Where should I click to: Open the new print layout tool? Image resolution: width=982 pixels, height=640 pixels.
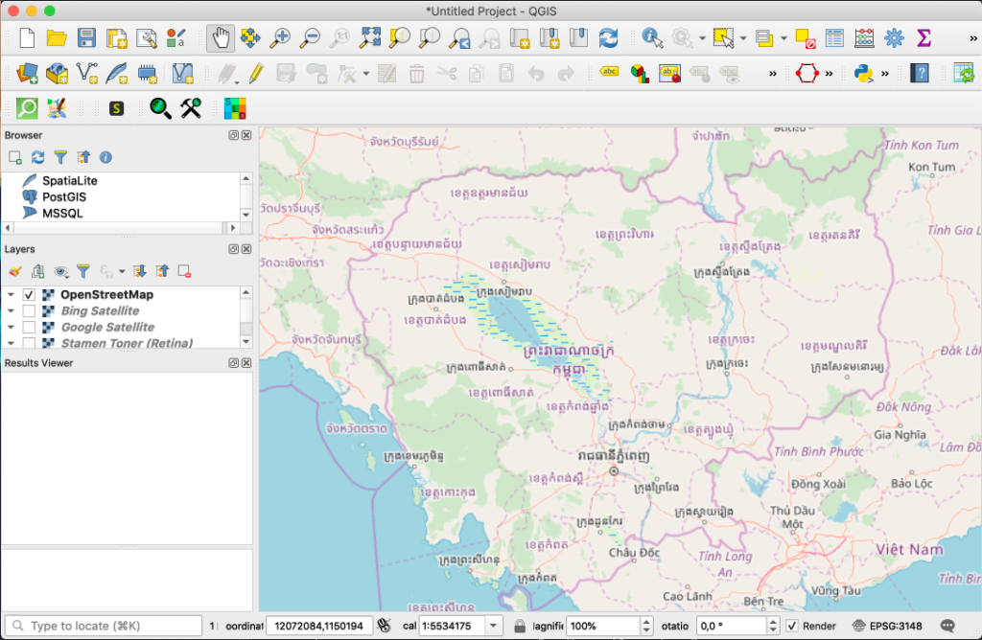point(116,38)
